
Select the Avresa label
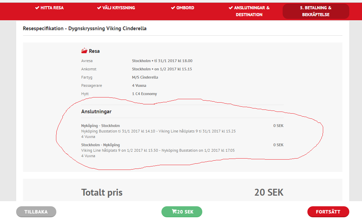(87, 61)
